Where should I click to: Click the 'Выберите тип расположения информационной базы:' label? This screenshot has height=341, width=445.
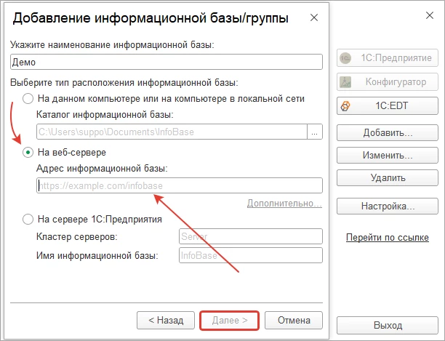pyautogui.click(x=124, y=83)
